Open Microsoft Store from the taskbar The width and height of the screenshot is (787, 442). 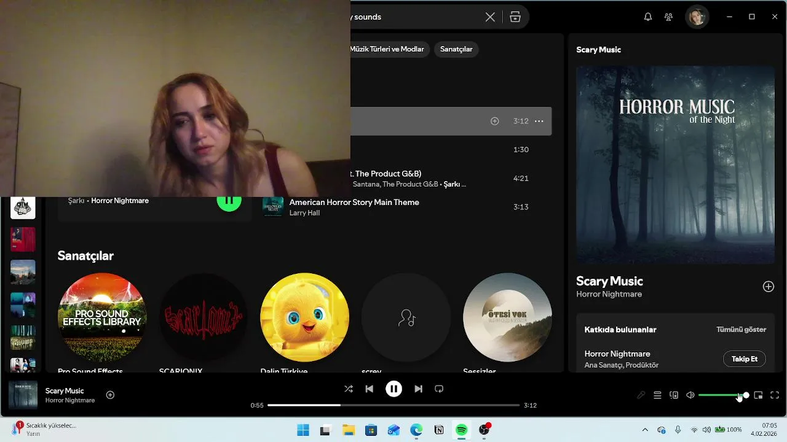click(371, 430)
